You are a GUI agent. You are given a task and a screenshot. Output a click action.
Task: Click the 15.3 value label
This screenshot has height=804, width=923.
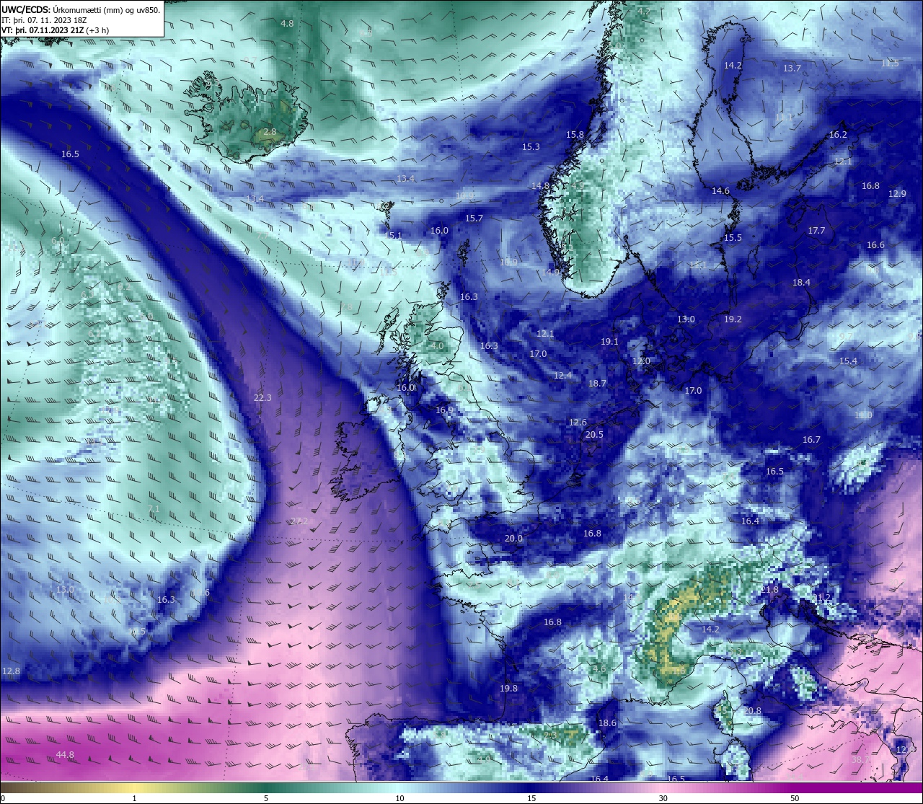[x=531, y=147]
